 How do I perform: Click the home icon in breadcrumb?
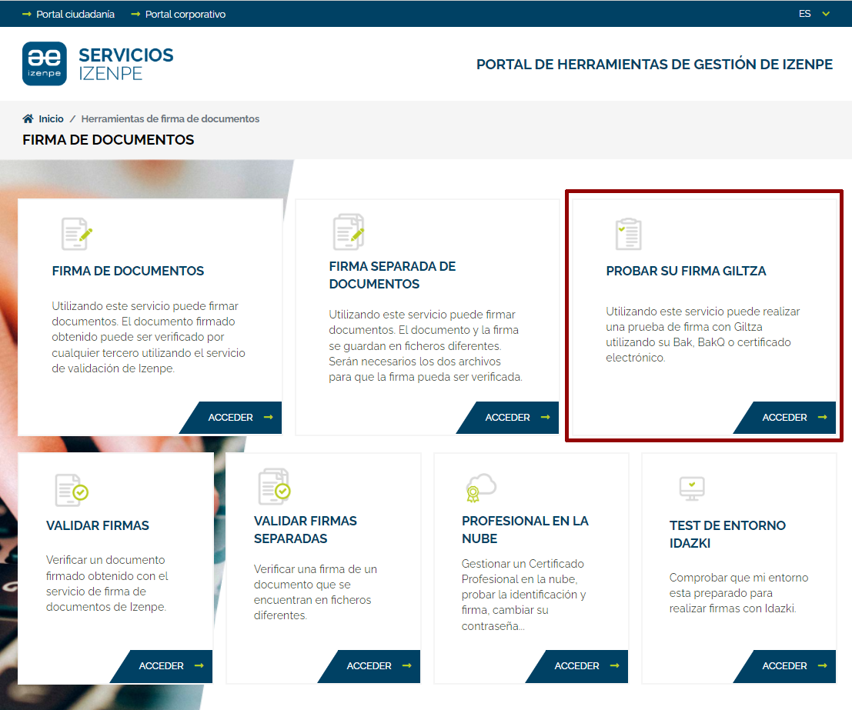click(28, 119)
